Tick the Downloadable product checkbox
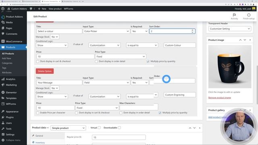This screenshot has height=145, width=258. click(119, 128)
